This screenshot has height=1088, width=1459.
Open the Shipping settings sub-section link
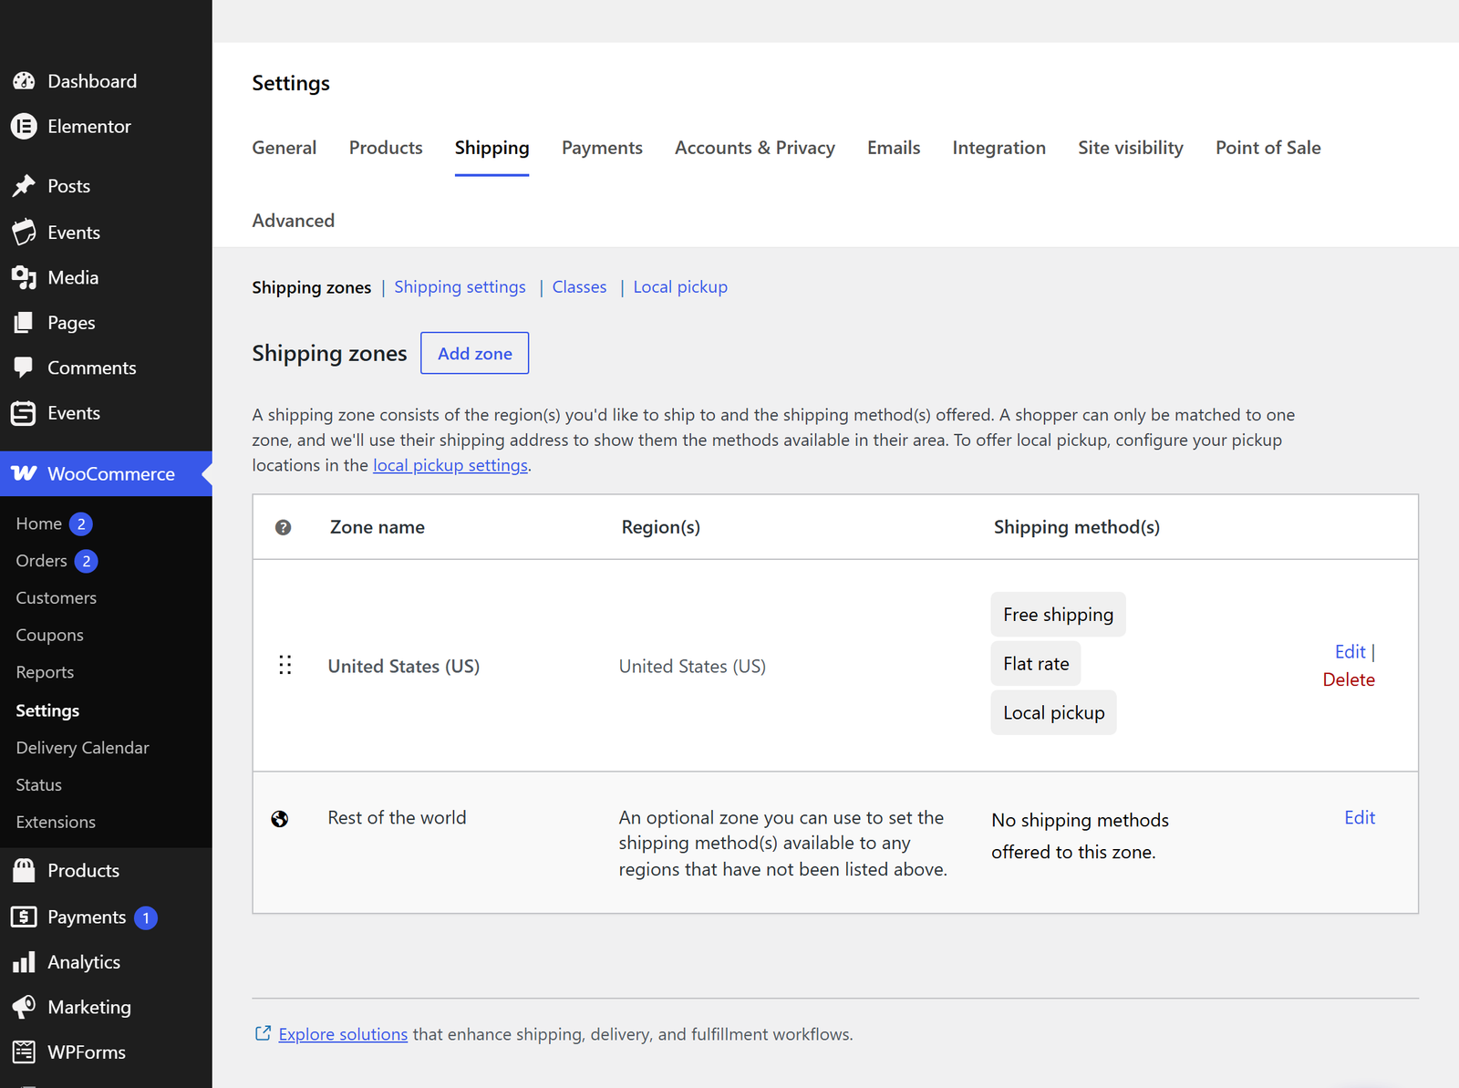(x=460, y=287)
